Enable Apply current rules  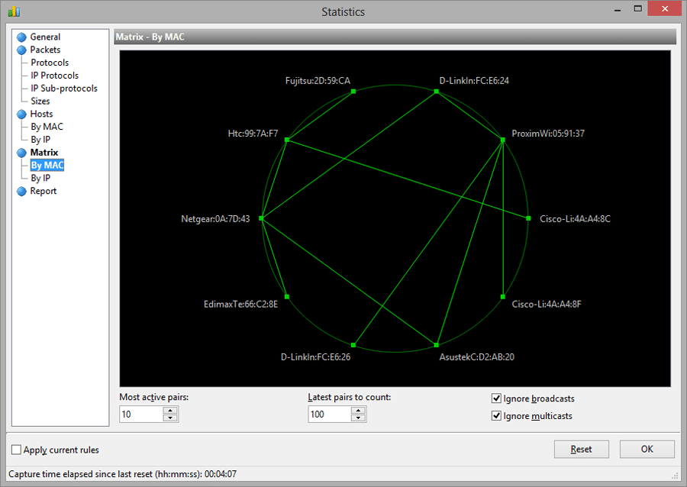click(x=16, y=450)
